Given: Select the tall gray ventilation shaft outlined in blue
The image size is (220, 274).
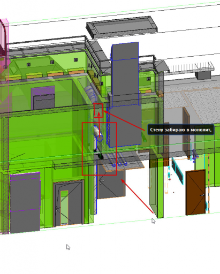Looking at the screenshot, I should click(x=125, y=95).
